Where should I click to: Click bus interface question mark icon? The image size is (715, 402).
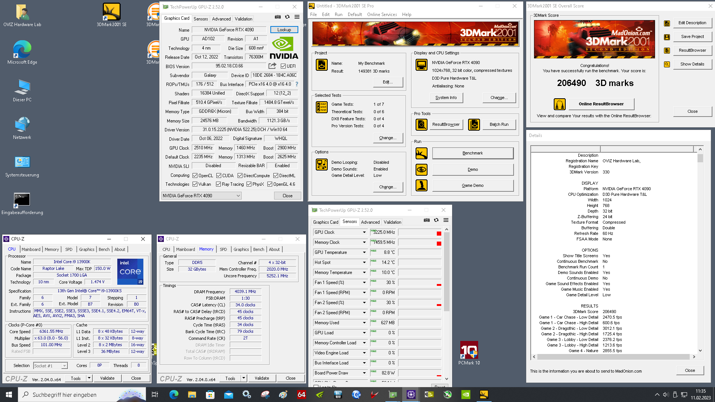297,84
